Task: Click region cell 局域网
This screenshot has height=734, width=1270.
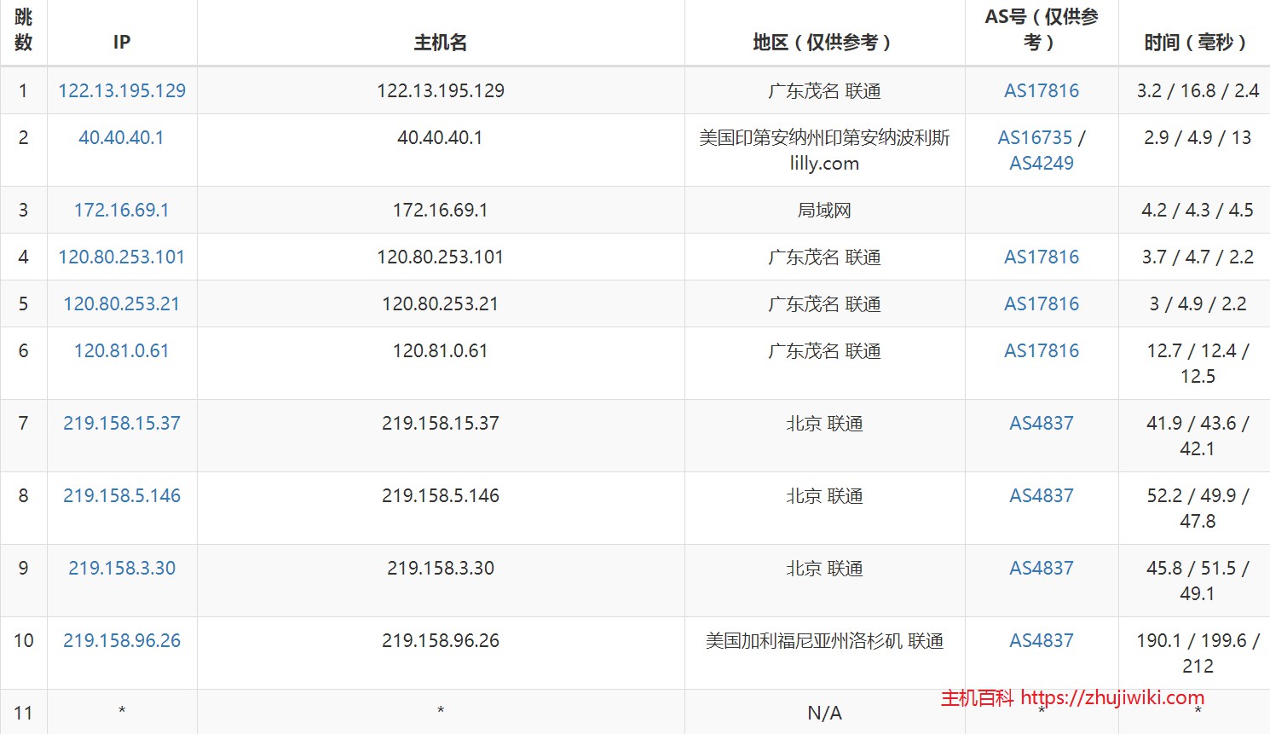Action: coord(824,210)
